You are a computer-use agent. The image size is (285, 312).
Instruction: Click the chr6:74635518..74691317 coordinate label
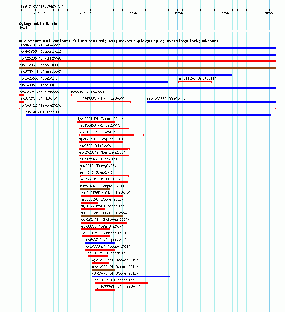pos(41,7)
